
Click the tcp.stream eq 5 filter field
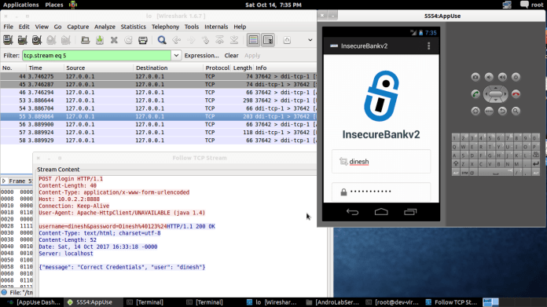point(97,56)
